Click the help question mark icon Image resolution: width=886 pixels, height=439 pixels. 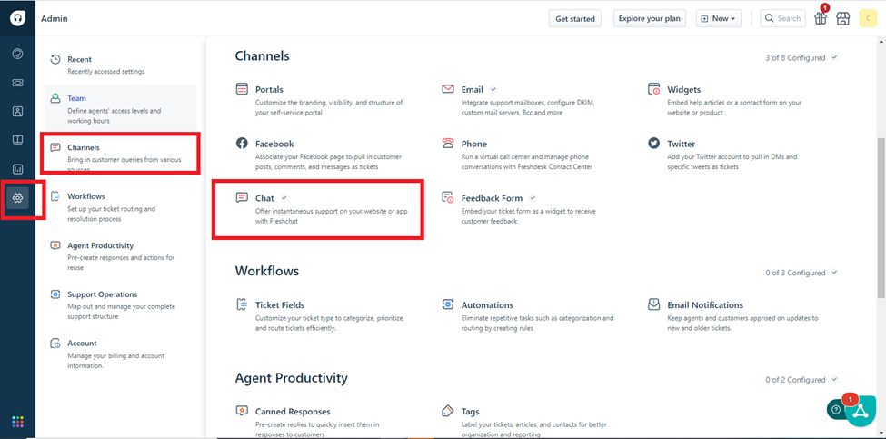(836, 410)
